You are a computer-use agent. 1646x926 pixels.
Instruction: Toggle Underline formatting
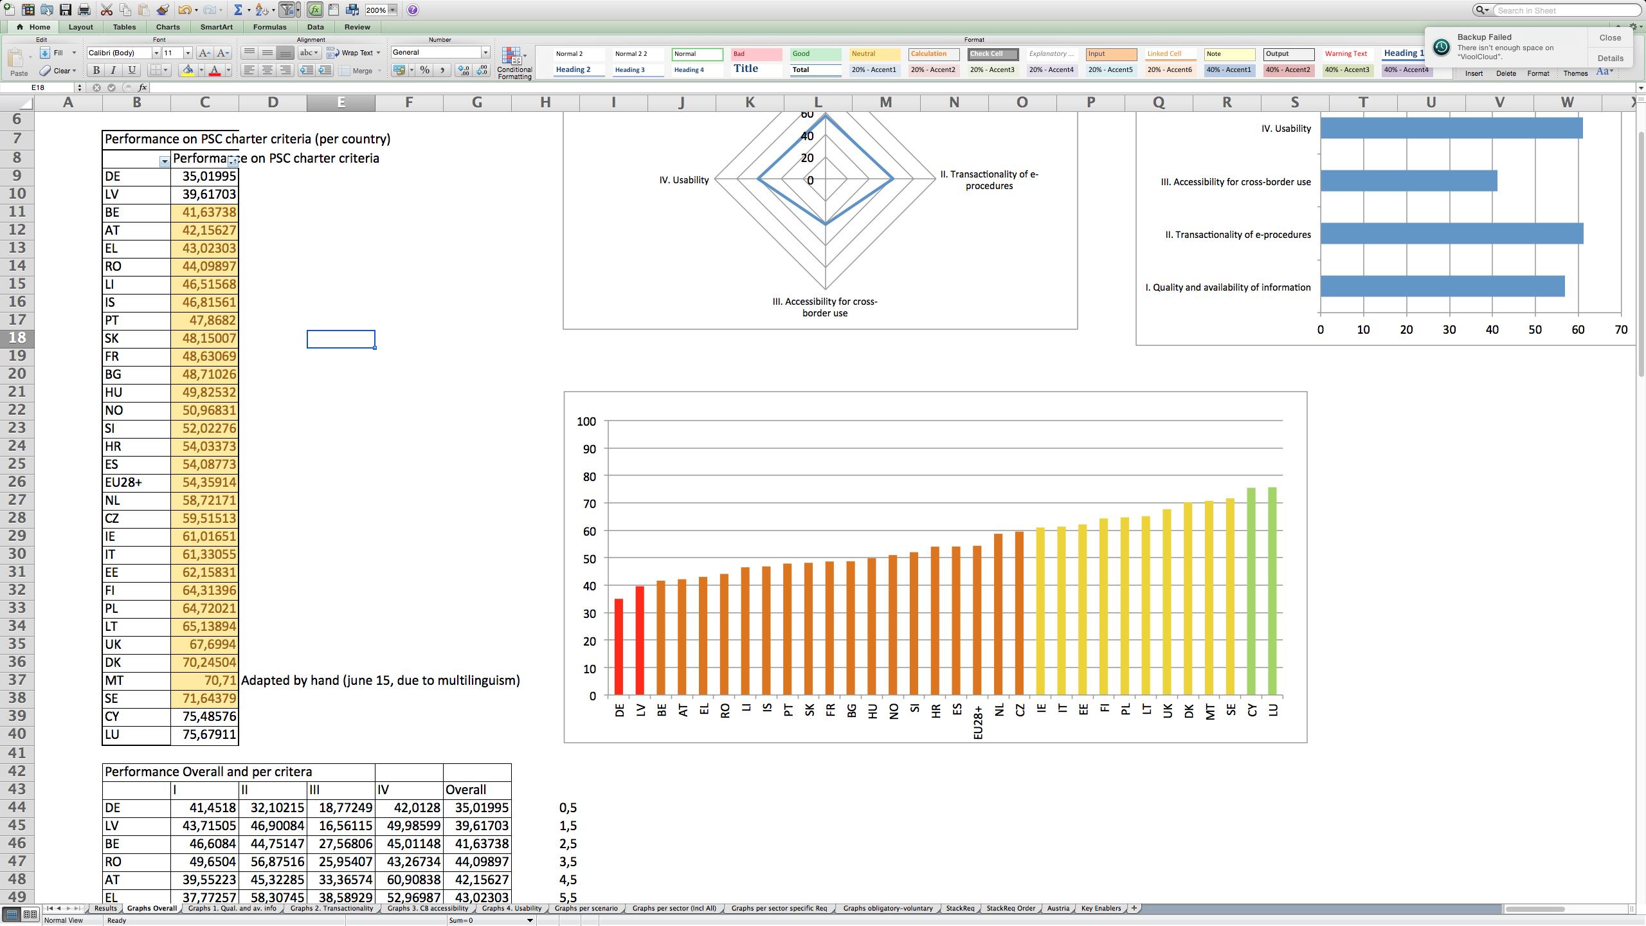[132, 70]
